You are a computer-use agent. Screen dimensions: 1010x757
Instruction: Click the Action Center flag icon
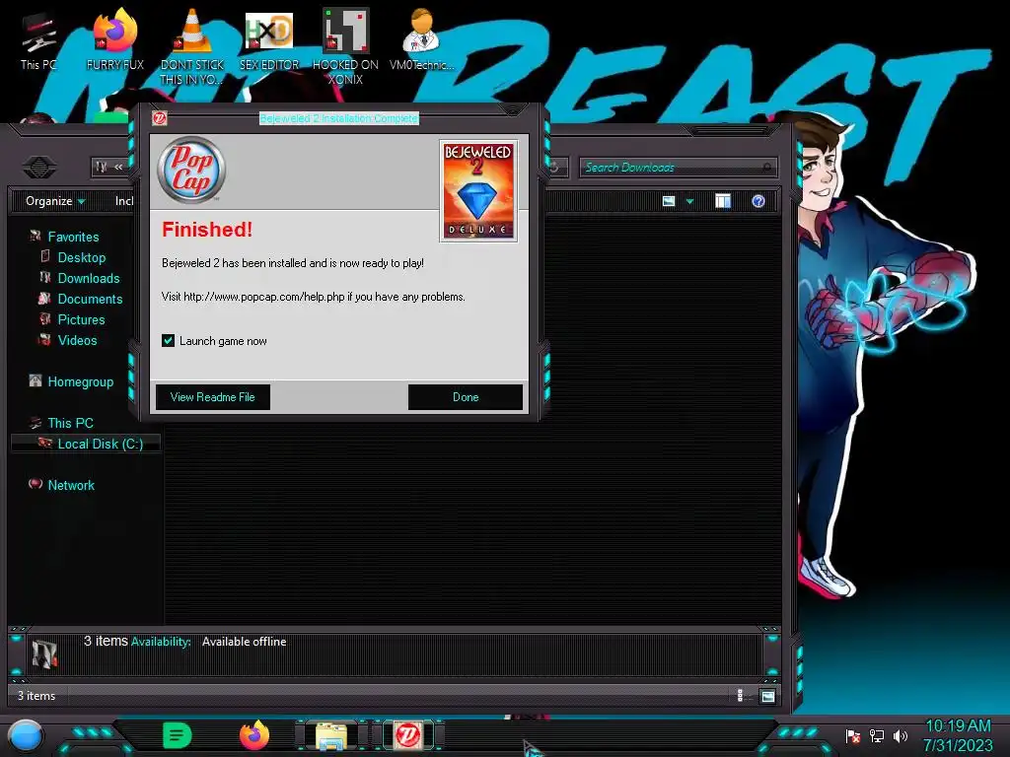[852, 735]
